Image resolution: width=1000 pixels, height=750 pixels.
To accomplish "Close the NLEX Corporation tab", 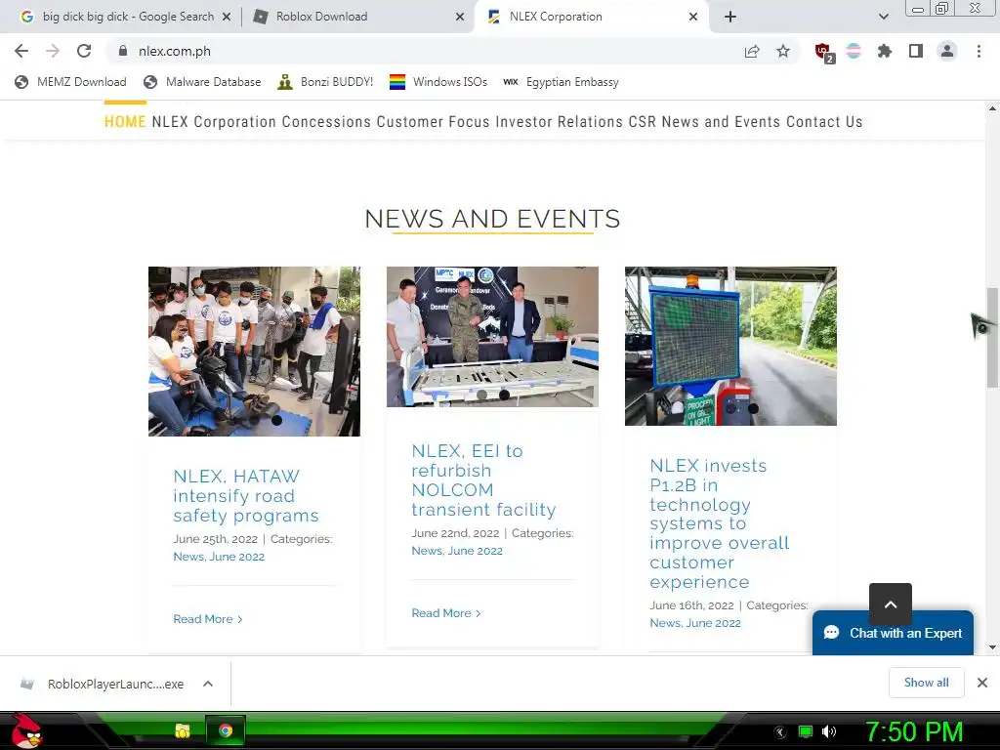I will point(693,17).
